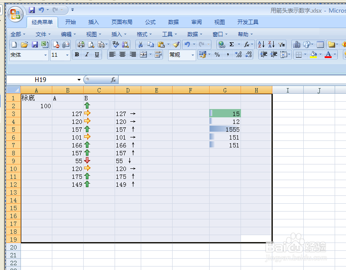346x270 pixels.
Task: Save via Quick Access Toolbar disk icon
Action: pos(32,10)
